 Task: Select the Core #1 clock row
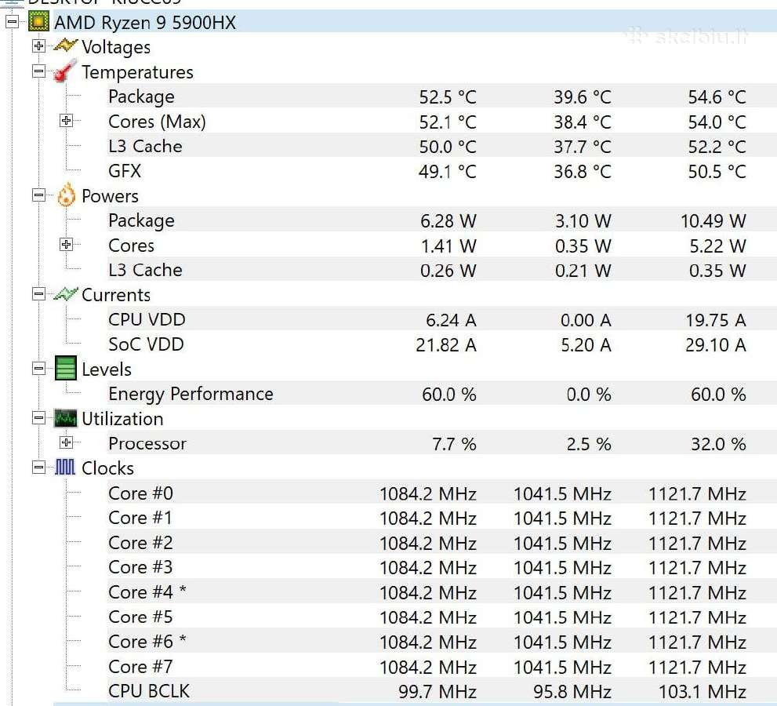pos(442,518)
